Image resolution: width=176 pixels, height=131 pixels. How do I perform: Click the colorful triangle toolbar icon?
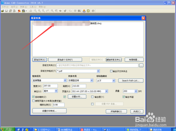(x=84, y=11)
